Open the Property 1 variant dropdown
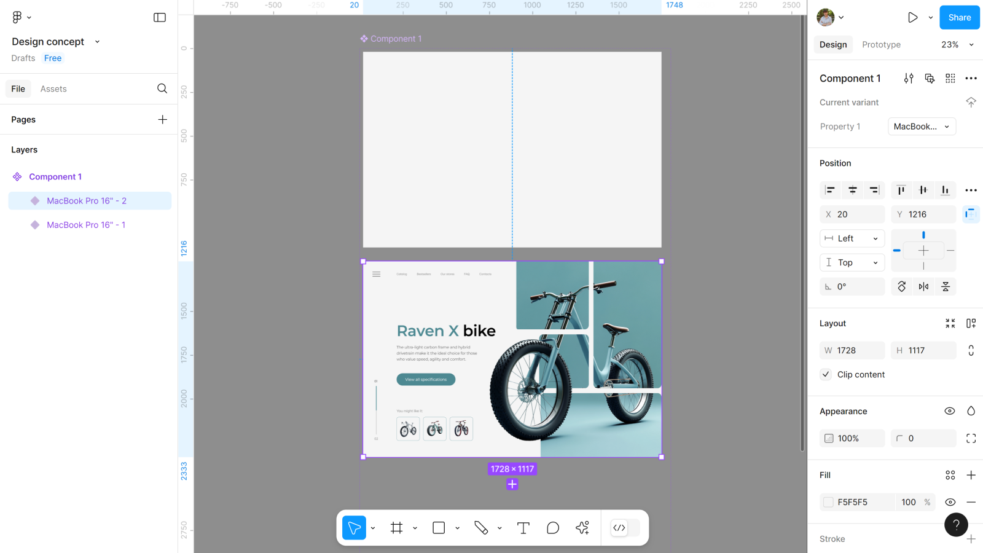The width and height of the screenshot is (983, 553). pos(922,127)
